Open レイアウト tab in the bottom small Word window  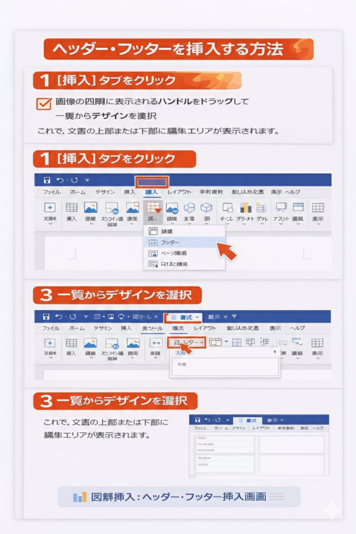pos(261,429)
